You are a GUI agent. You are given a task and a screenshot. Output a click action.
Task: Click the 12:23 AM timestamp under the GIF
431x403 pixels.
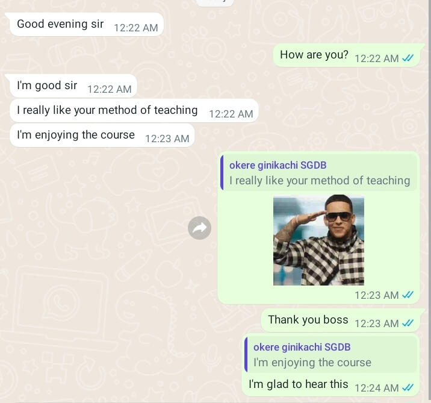tap(377, 295)
